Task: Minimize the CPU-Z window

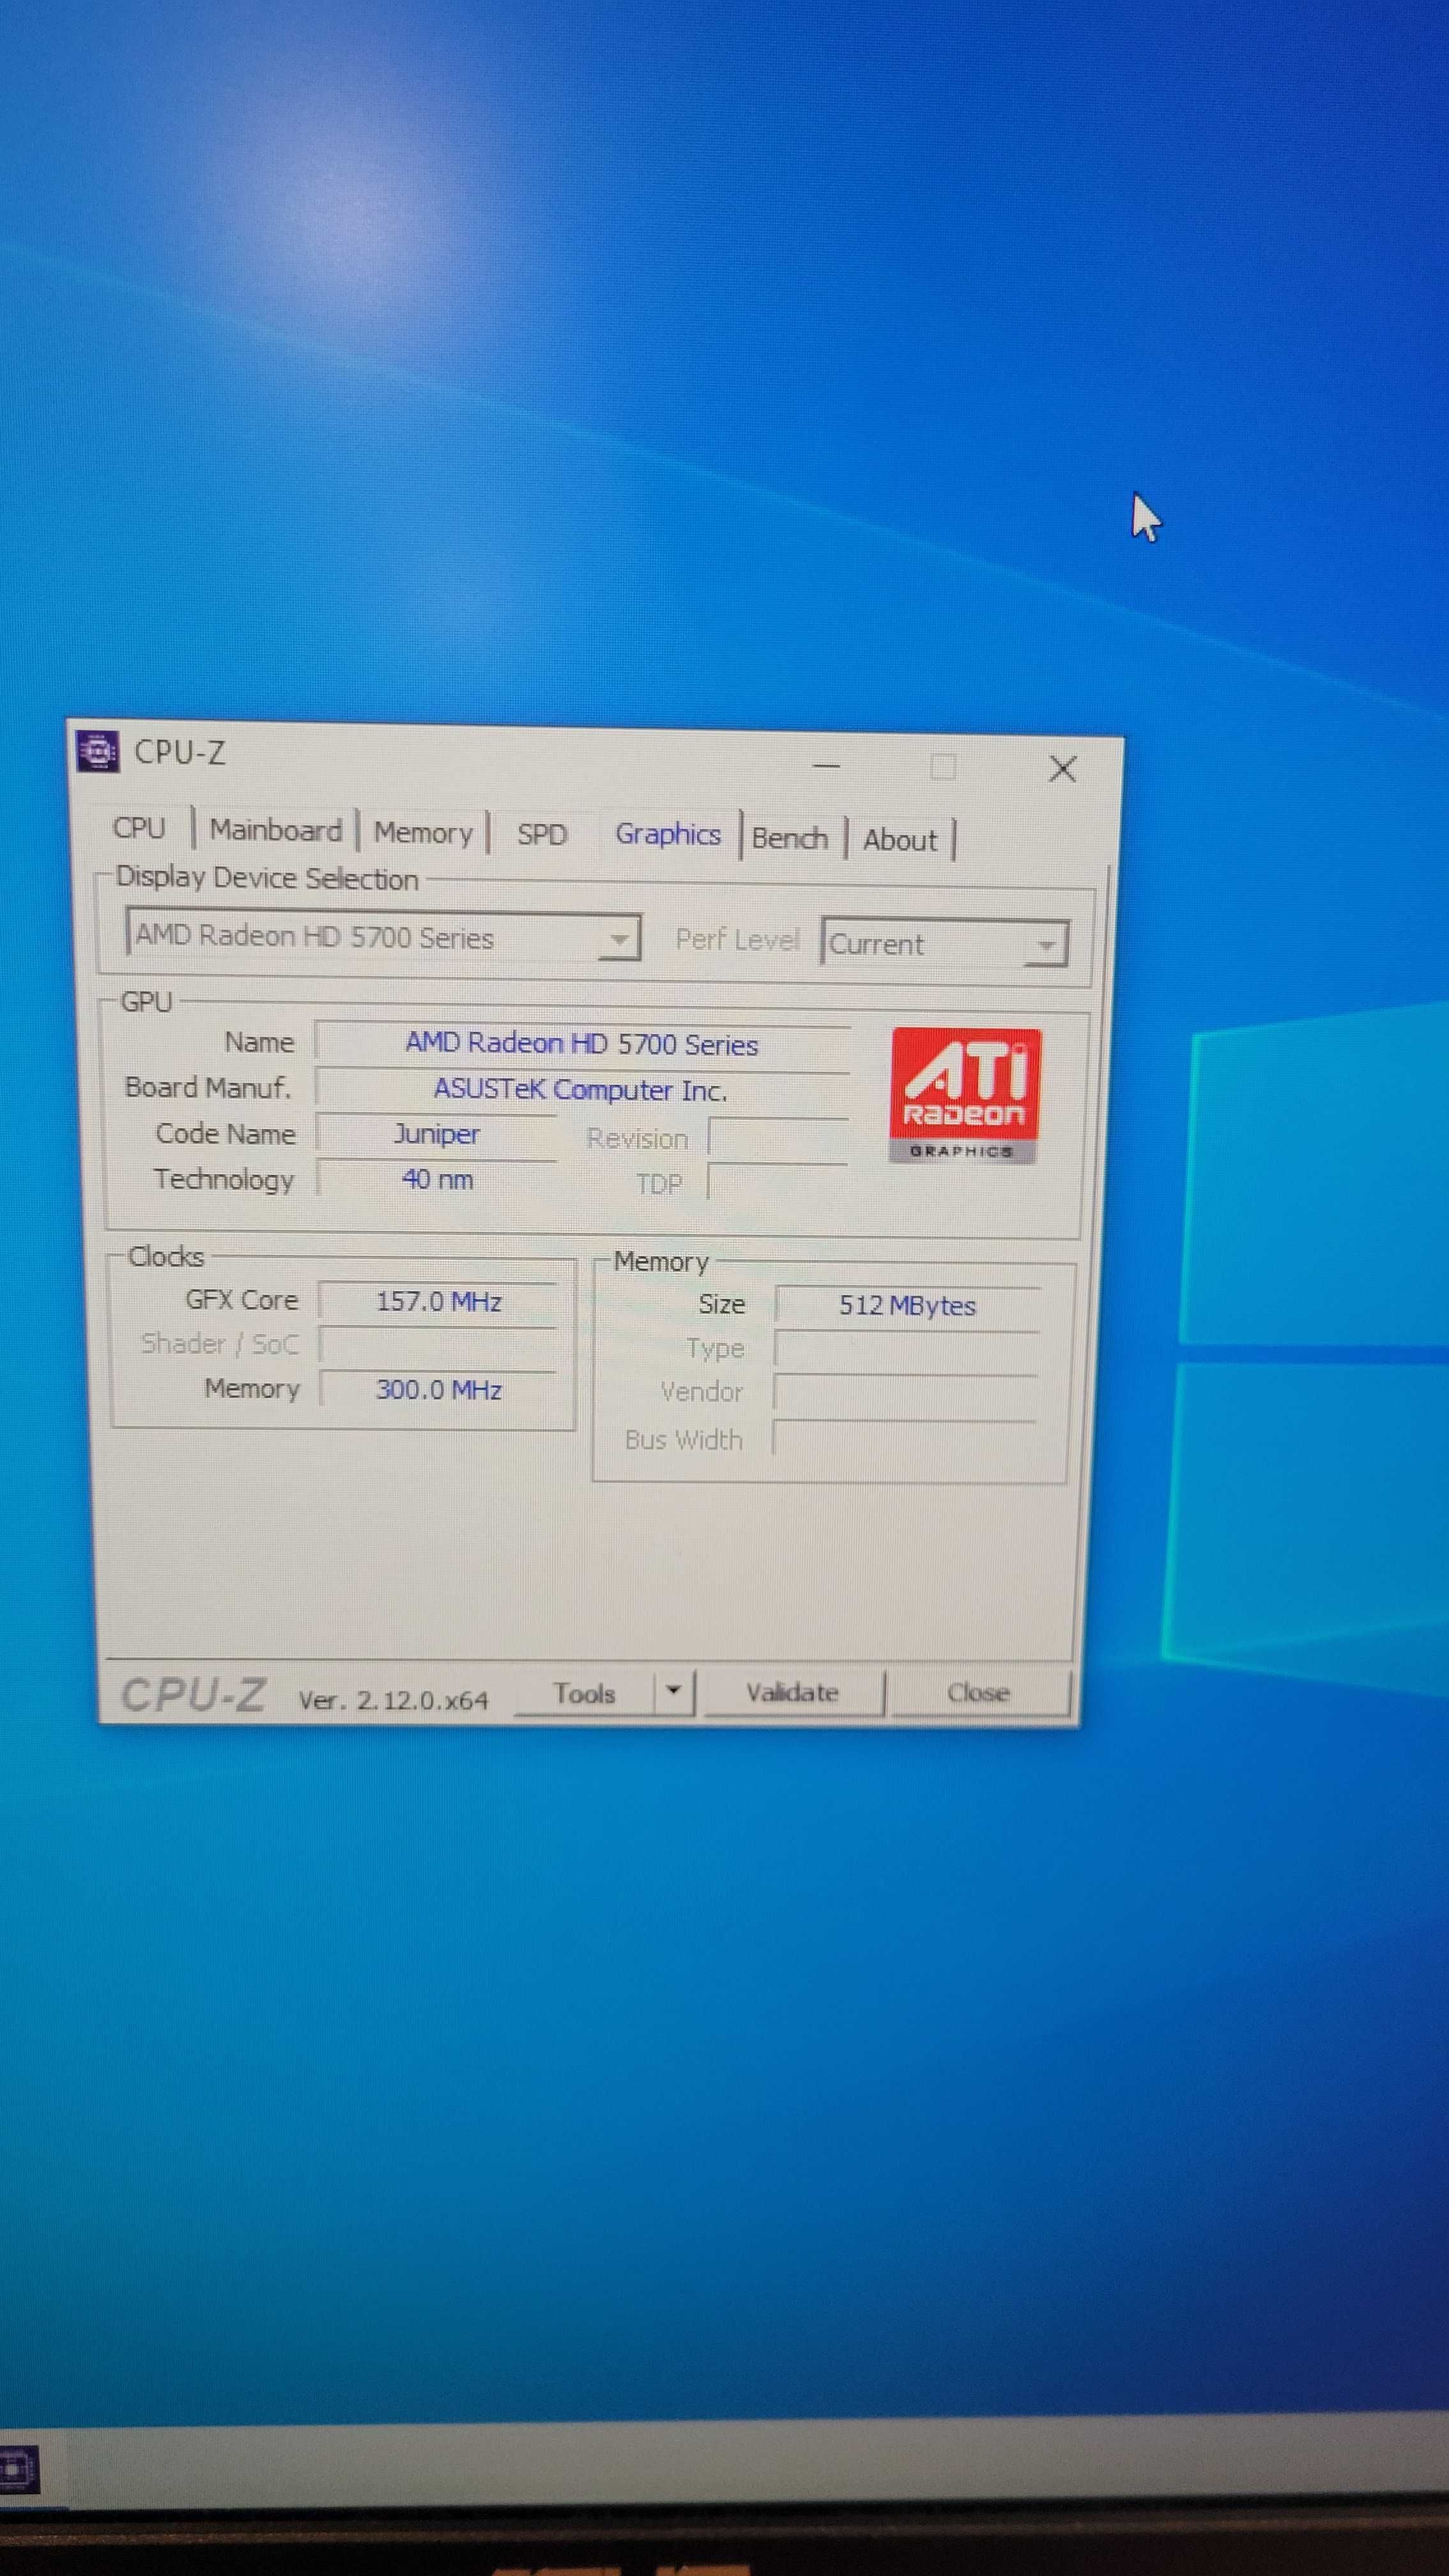Action: pyautogui.click(x=826, y=766)
